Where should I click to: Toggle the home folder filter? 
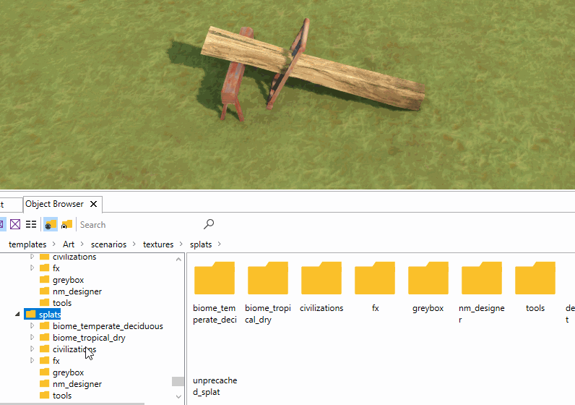point(66,224)
